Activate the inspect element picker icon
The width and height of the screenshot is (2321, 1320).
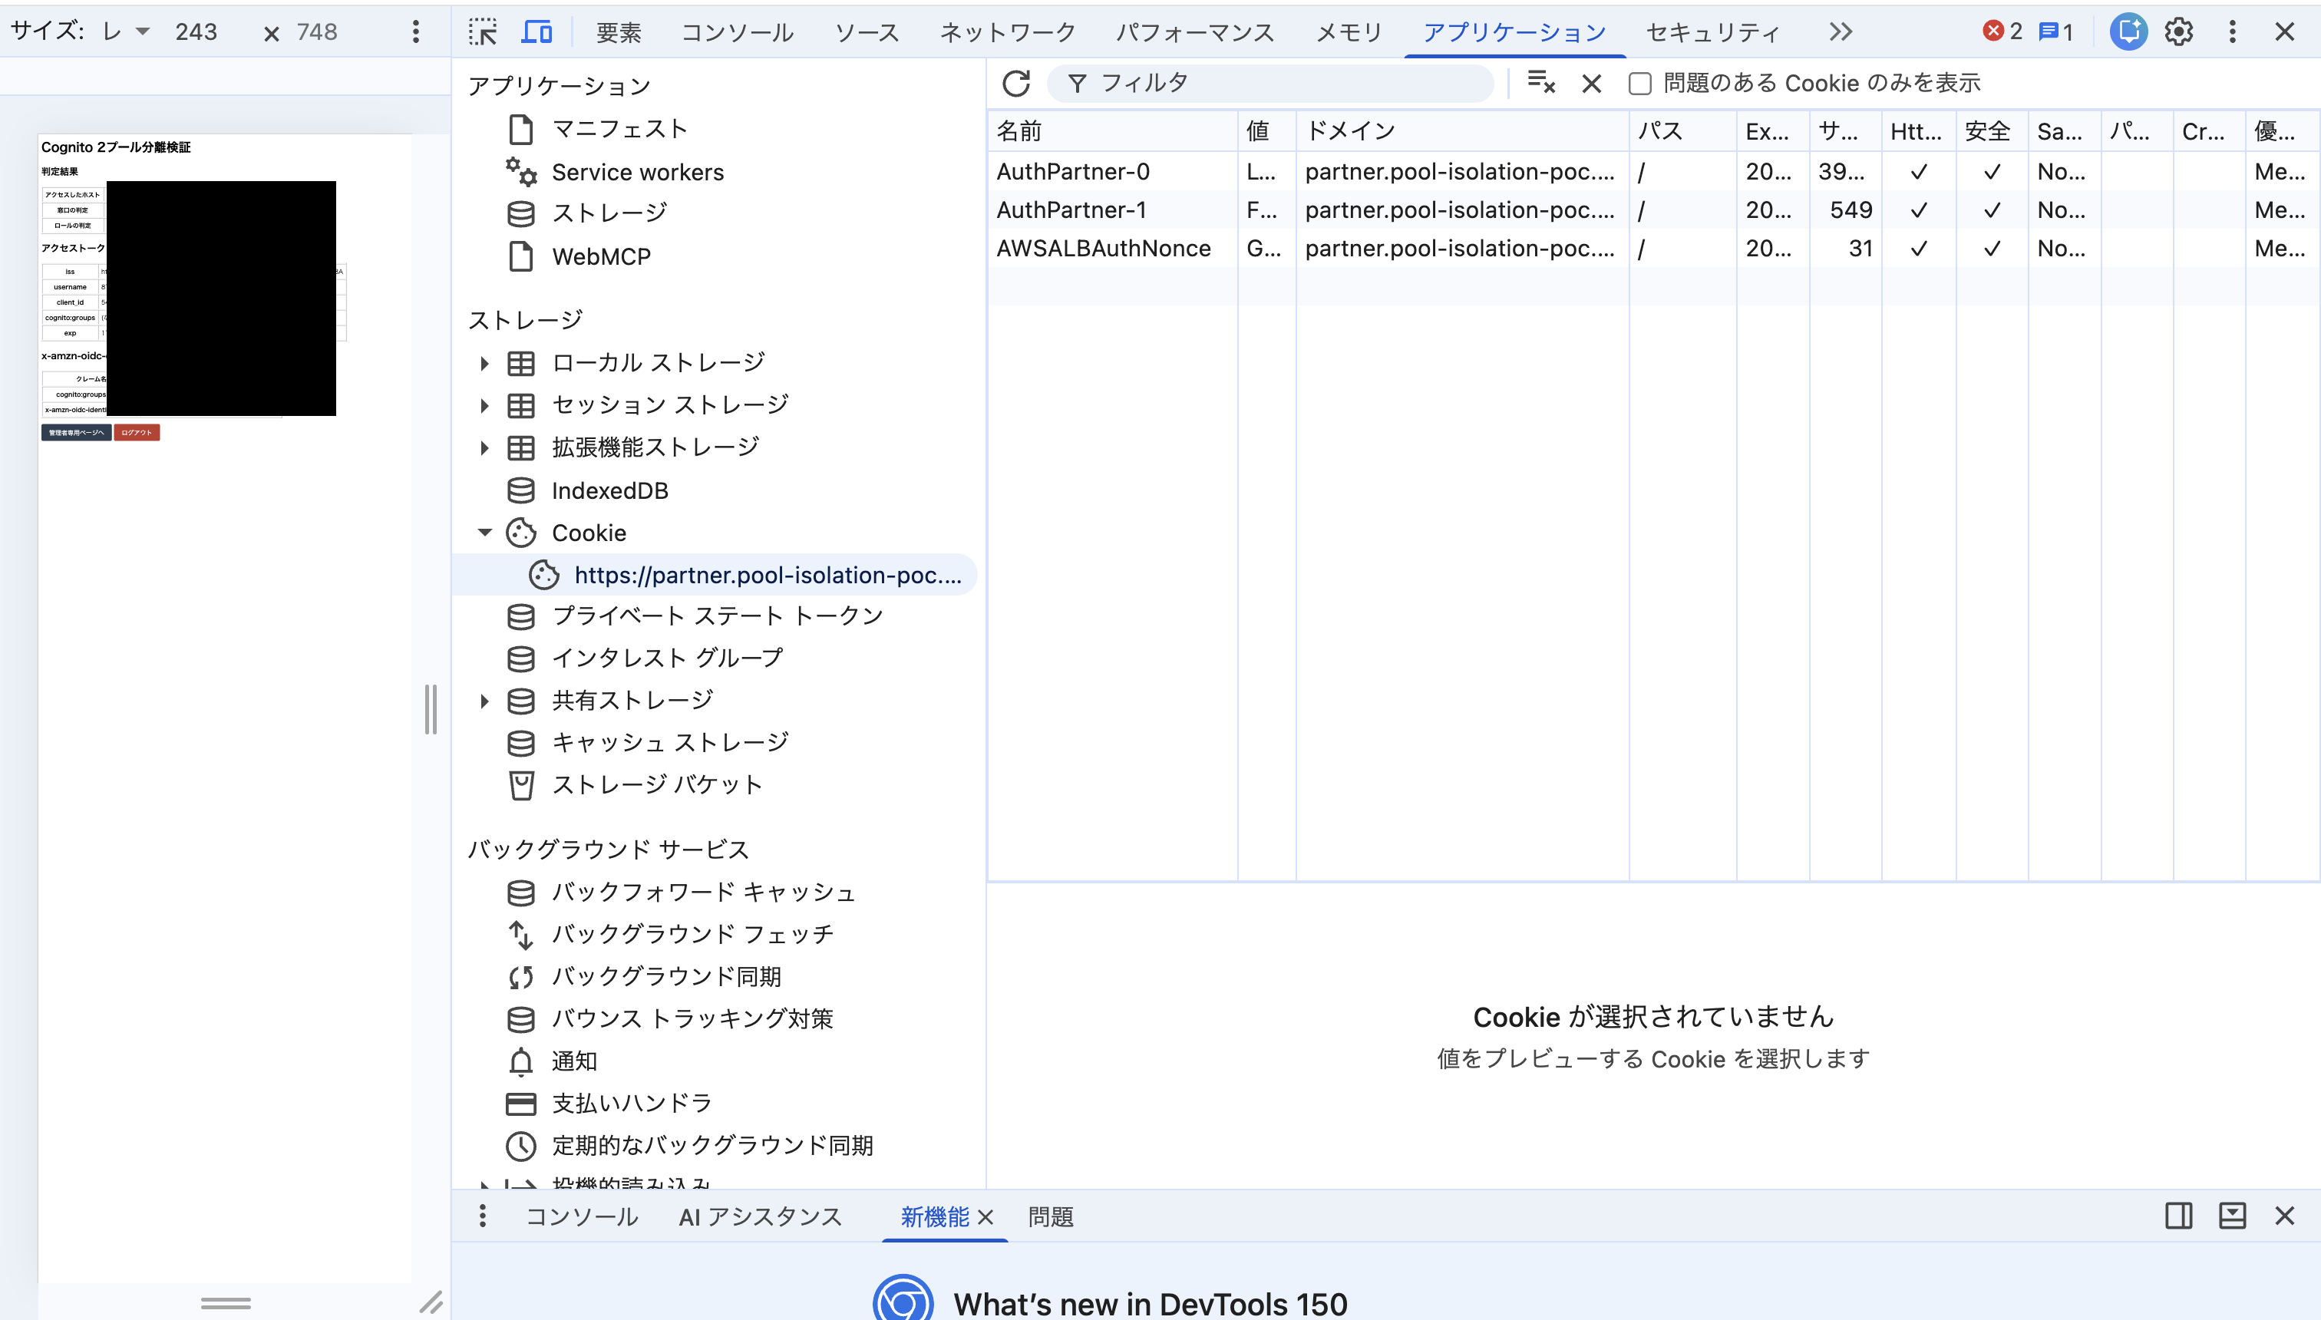tap(482, 33)
